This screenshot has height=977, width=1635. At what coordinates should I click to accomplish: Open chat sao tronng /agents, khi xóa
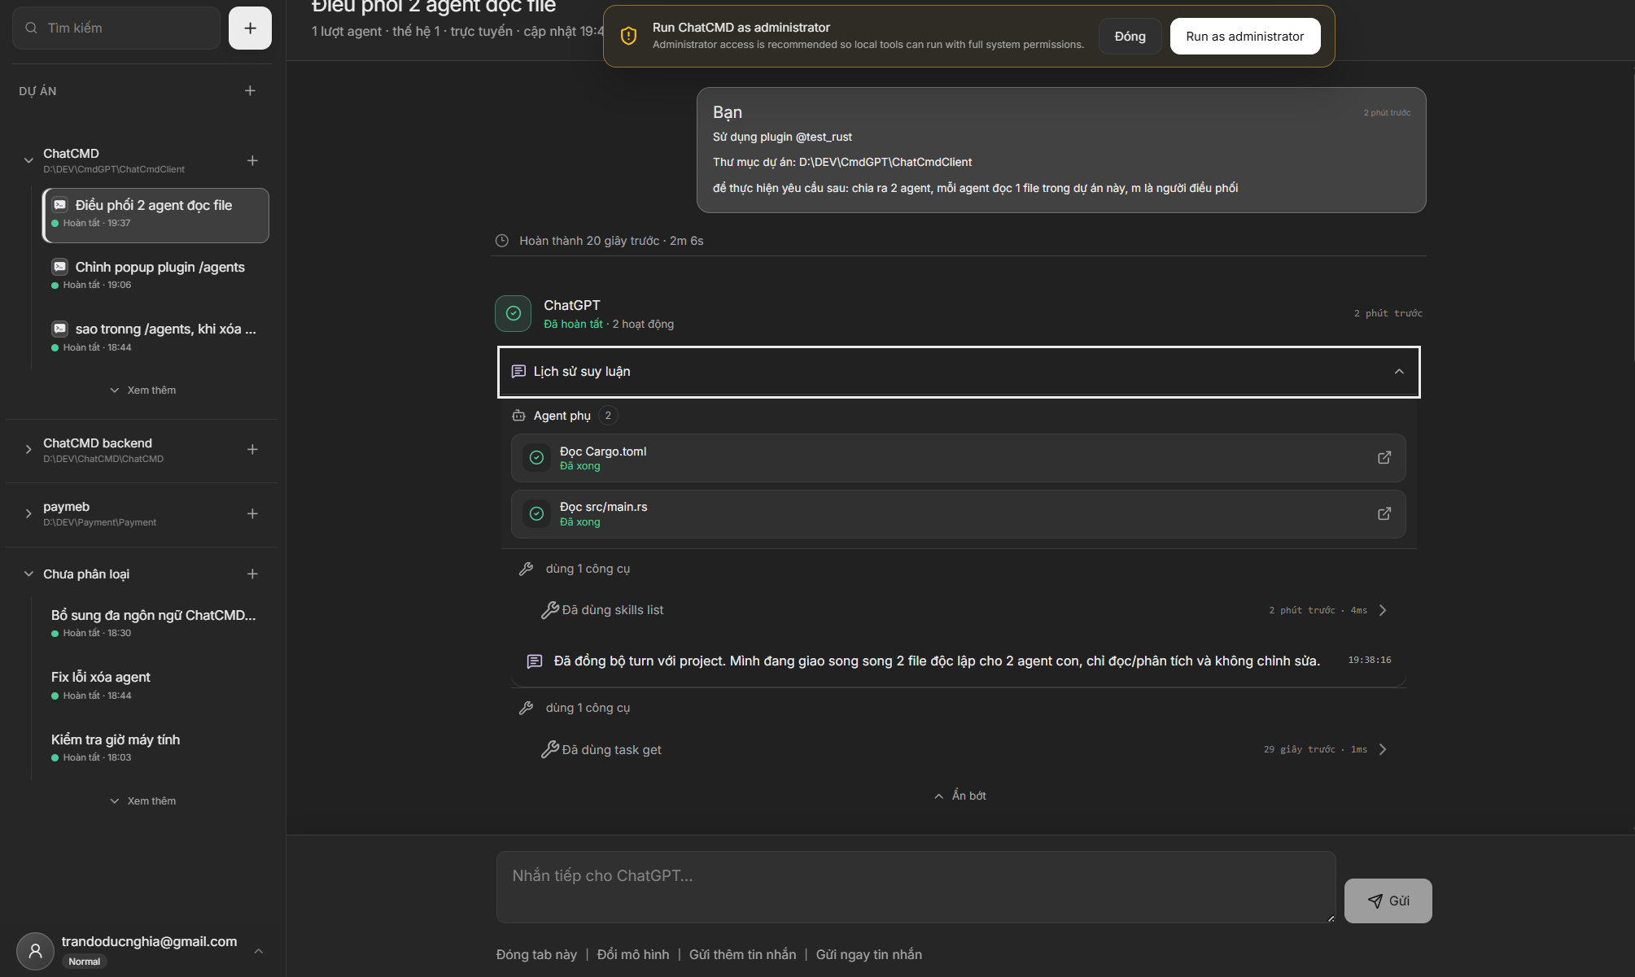(155, 337)
